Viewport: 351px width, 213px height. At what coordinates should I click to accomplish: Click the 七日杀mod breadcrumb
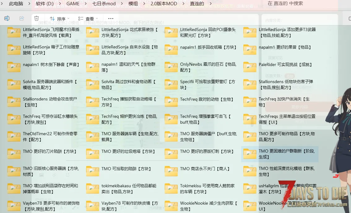pyautogui.click(x=104, y=4)
